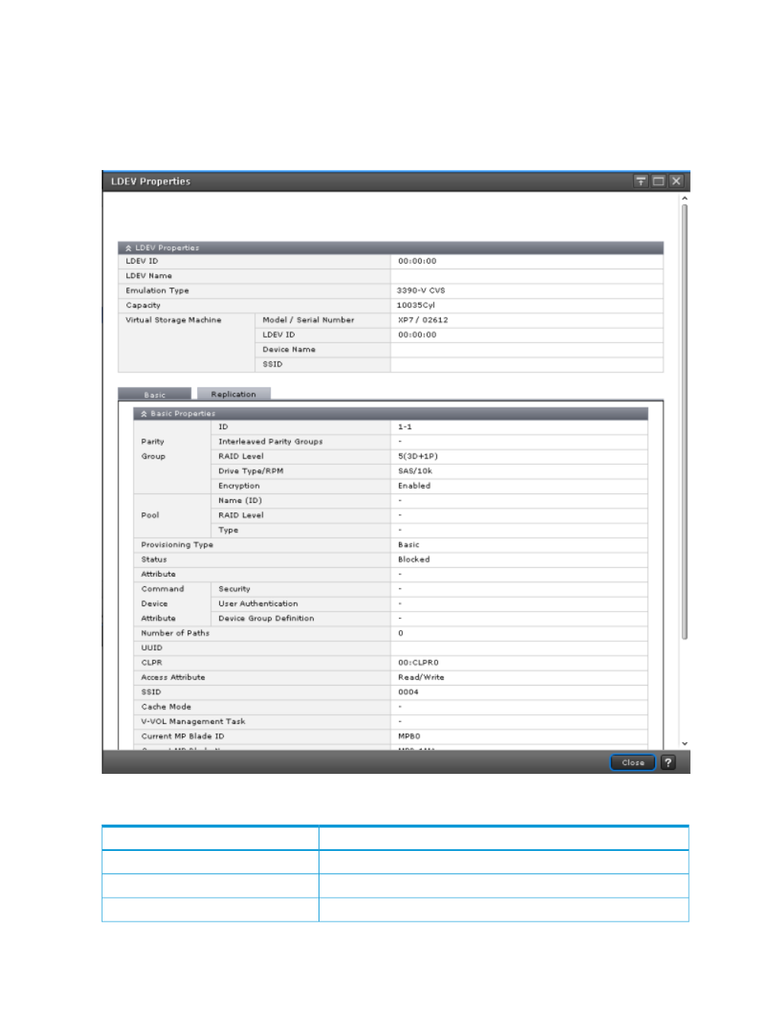Click the Provisioning Type value Basic
758x1009 pixels.
408,545
